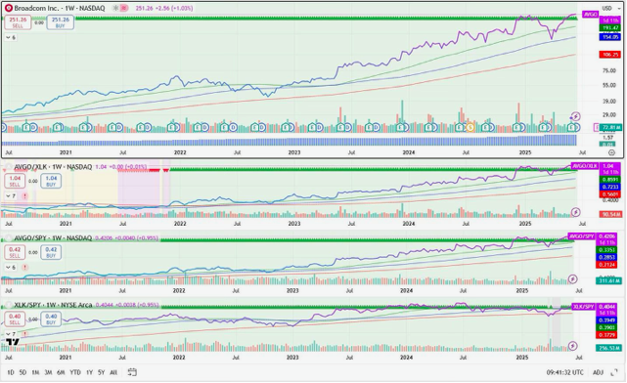Click the XLK/SPY · 1W · NYSE Arca title

point(53,305)
